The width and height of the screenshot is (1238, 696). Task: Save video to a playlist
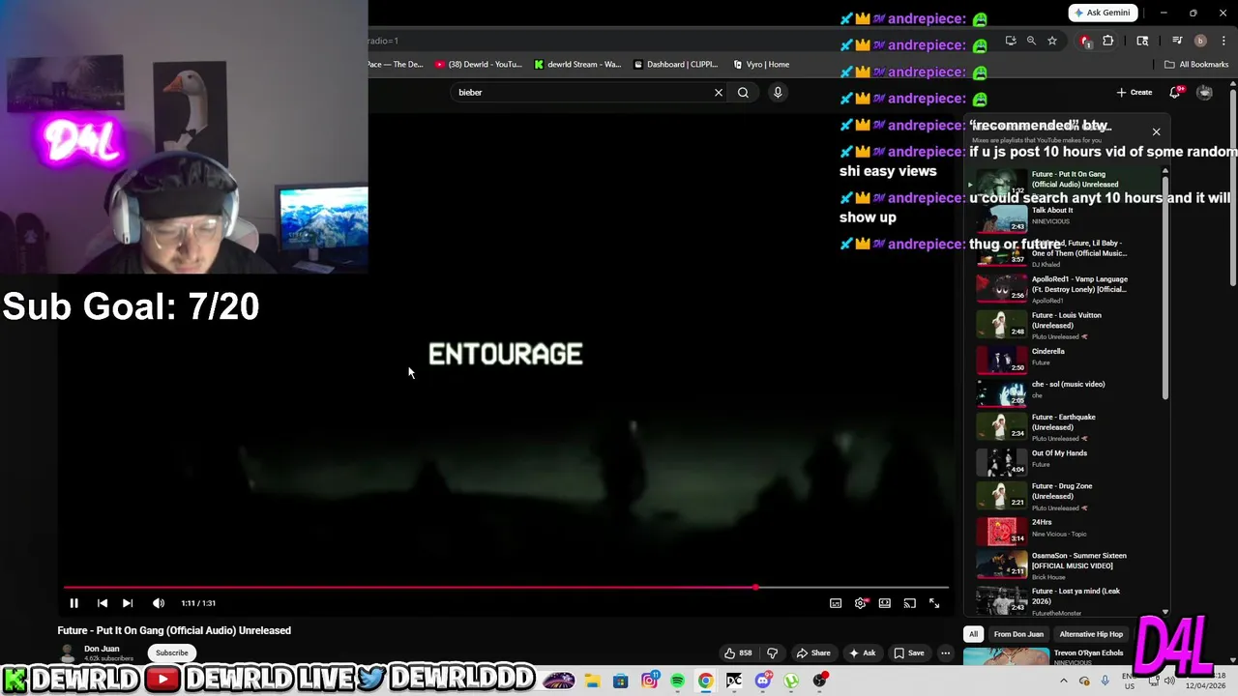pos(909,652)
